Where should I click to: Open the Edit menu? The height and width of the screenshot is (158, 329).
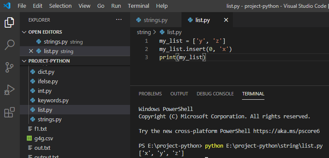pyautogui.click(x=37, y=6)
